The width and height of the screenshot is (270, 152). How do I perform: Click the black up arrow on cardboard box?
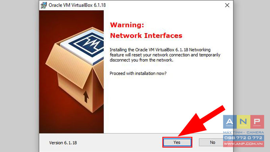point(86,97)
